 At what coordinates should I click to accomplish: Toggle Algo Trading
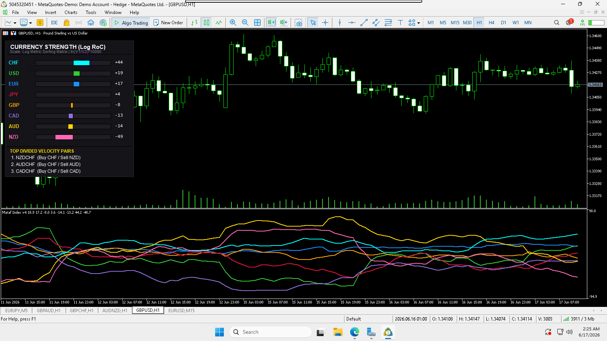click(131, 23)
